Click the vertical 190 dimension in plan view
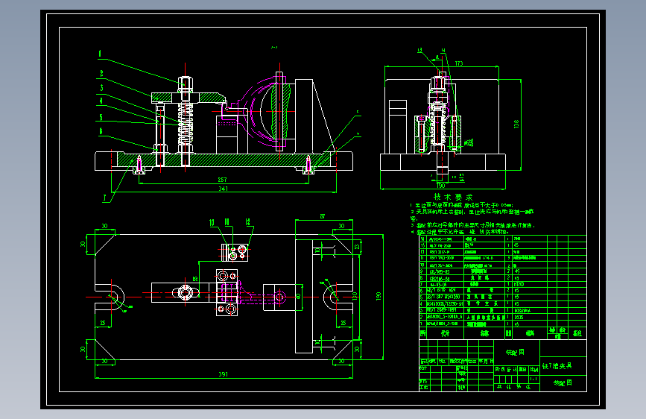The image size is (646, 419). pos(379,296)
